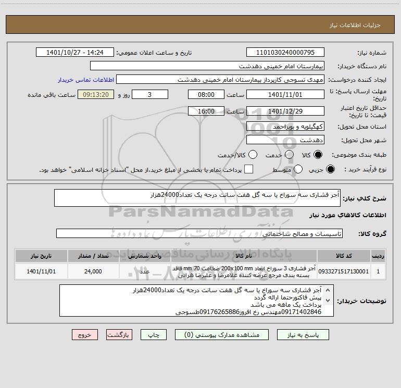Click the جزئیات اطلاعات نیاز page title

pos(355,25)
